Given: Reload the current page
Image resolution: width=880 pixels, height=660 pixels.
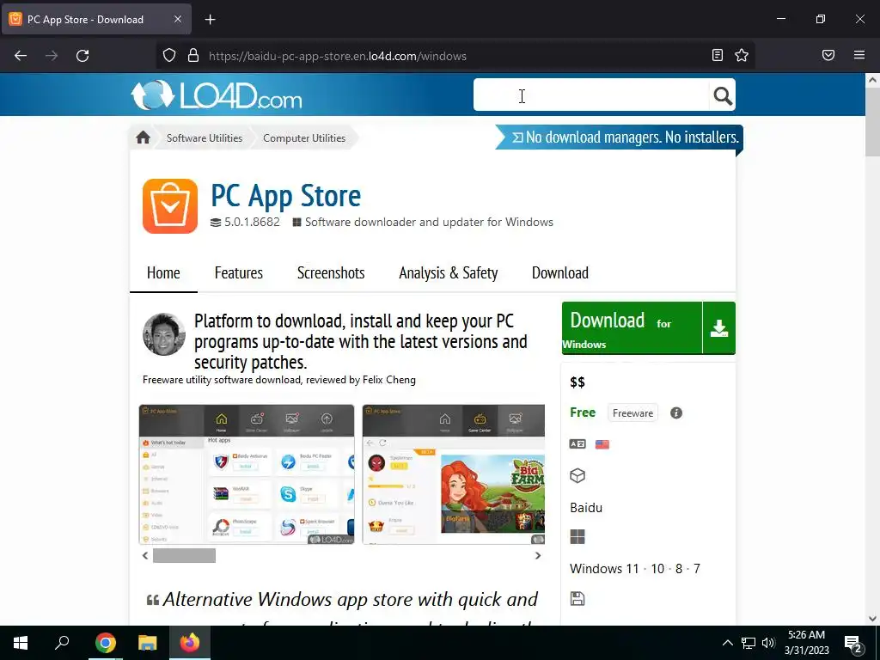Looking at the screenshot, I should pos(82,56).
